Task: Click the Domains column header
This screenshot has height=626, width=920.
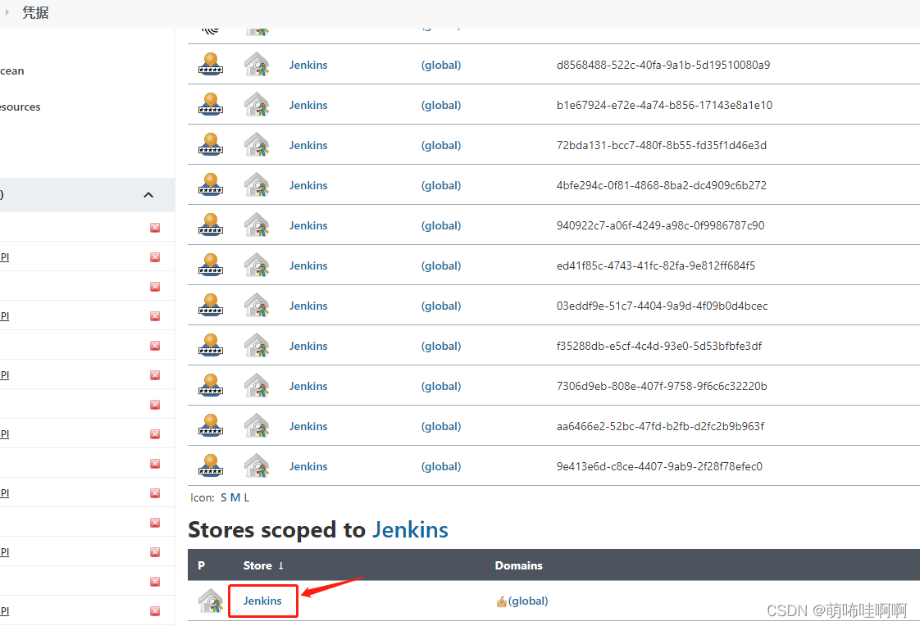Action: click(519, 565)
